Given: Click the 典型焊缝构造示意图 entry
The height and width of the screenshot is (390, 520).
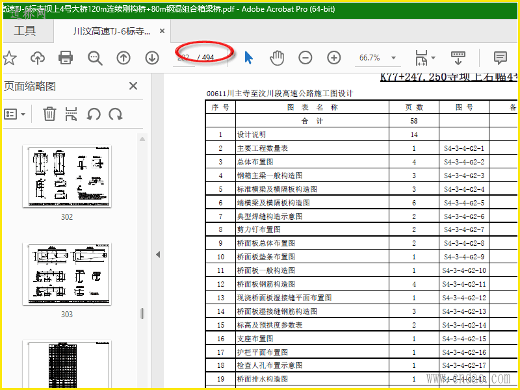Looking at the screenshot, I should click(x=270, y=216).
